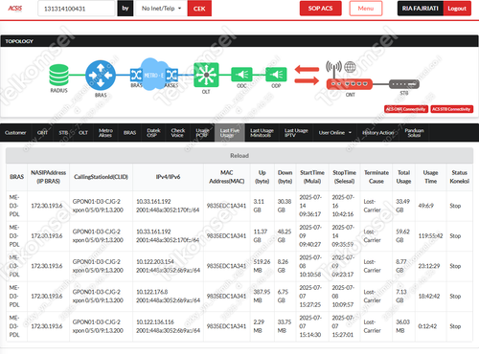Select IP address 10.33.161.192 in first row
The height and width of the screenshot is (354, 479).
tap(153, 202)
